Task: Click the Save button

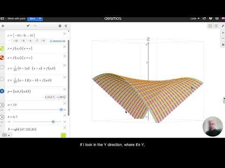Action: click(32, 19)
